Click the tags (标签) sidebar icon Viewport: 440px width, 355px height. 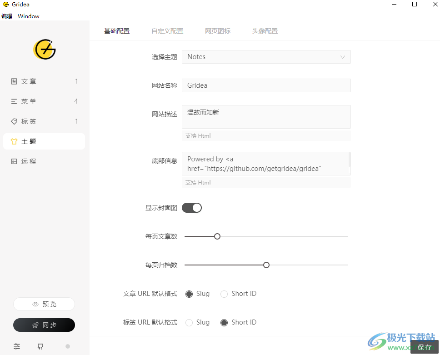coord(14,121)
